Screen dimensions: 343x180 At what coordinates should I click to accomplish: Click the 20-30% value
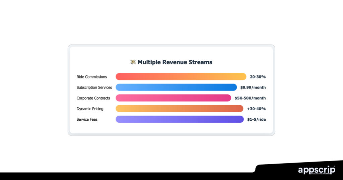pyautogui.click(x=258, y=77)
